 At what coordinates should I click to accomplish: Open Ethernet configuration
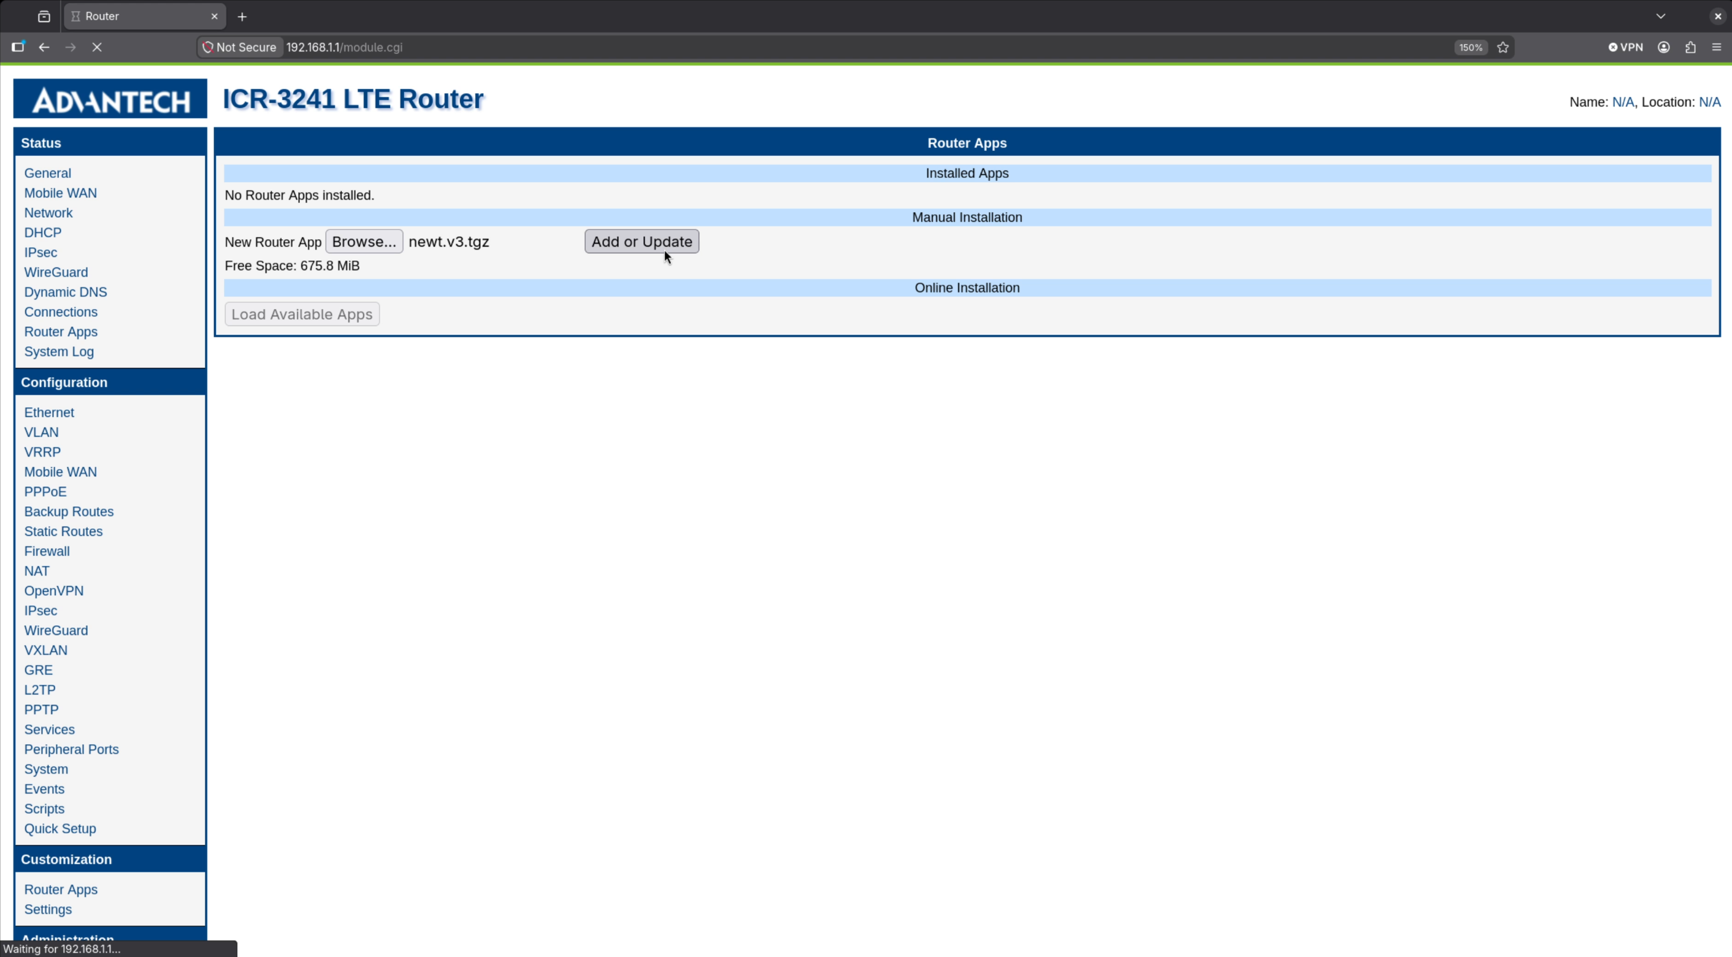tap(49, 412)
